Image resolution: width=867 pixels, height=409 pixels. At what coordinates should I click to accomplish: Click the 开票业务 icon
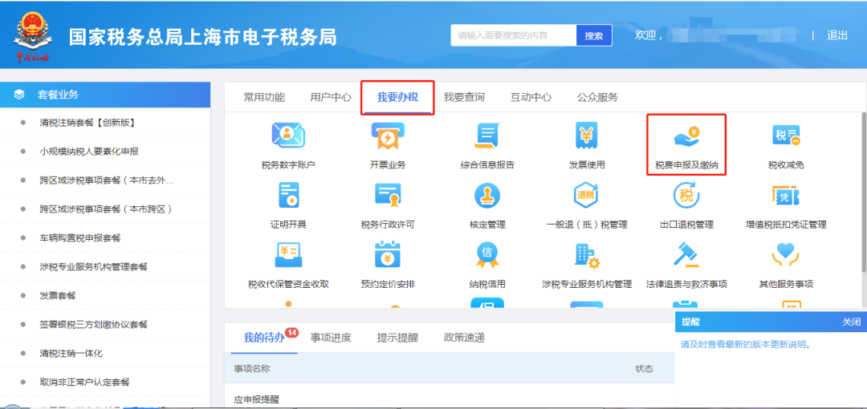click(388, 138)
